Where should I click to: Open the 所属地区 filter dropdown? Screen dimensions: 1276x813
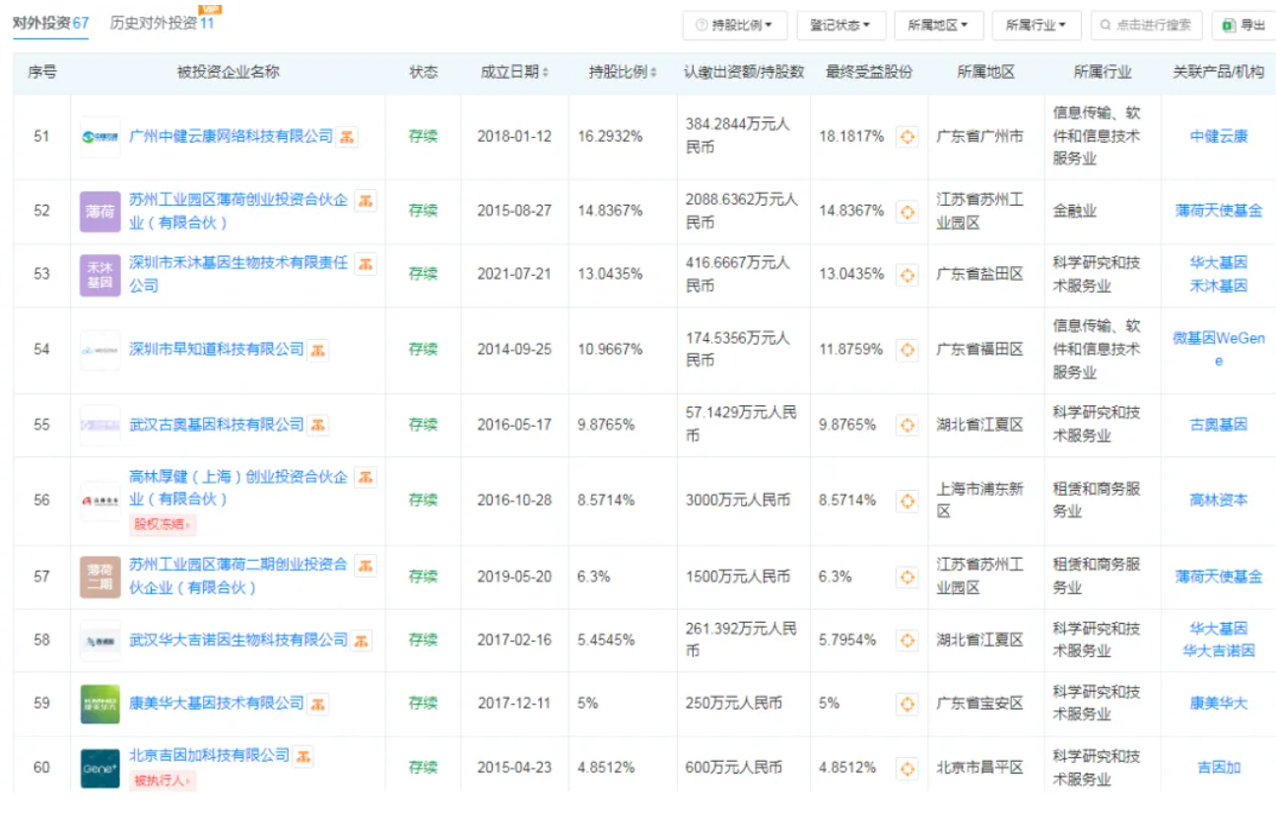pos(938,26)
